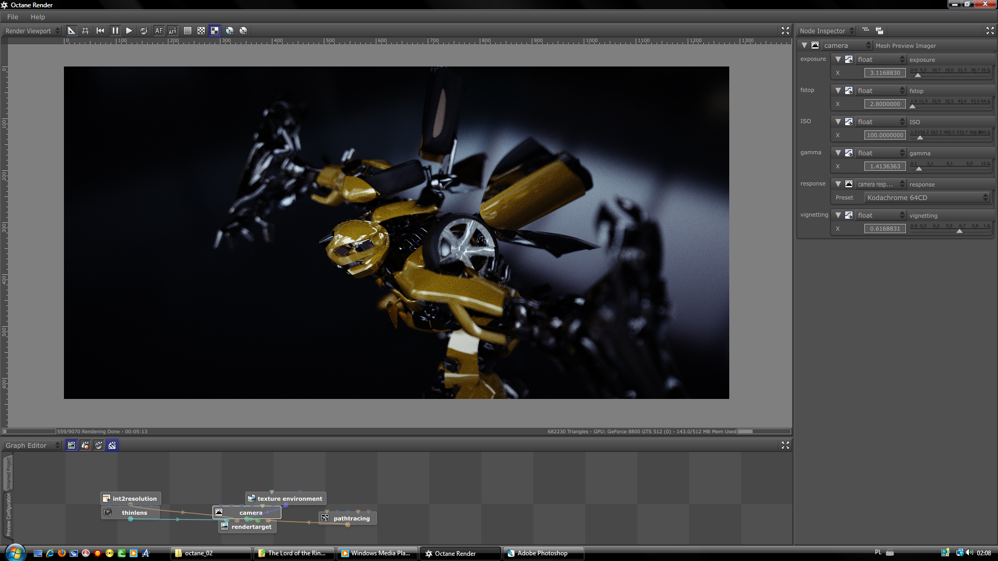This screenshot has height=561, width=998.
Task: Click the restart render (rewind) icon
Action: tap(100, 31)
